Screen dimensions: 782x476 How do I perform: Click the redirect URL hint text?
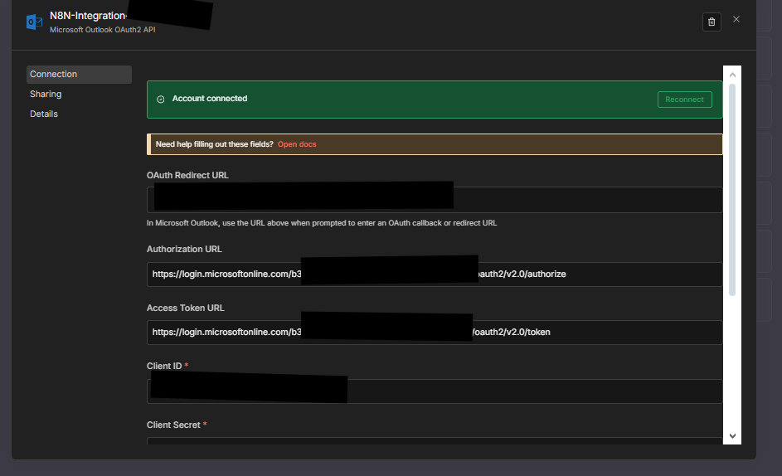(x=322, y=223)
